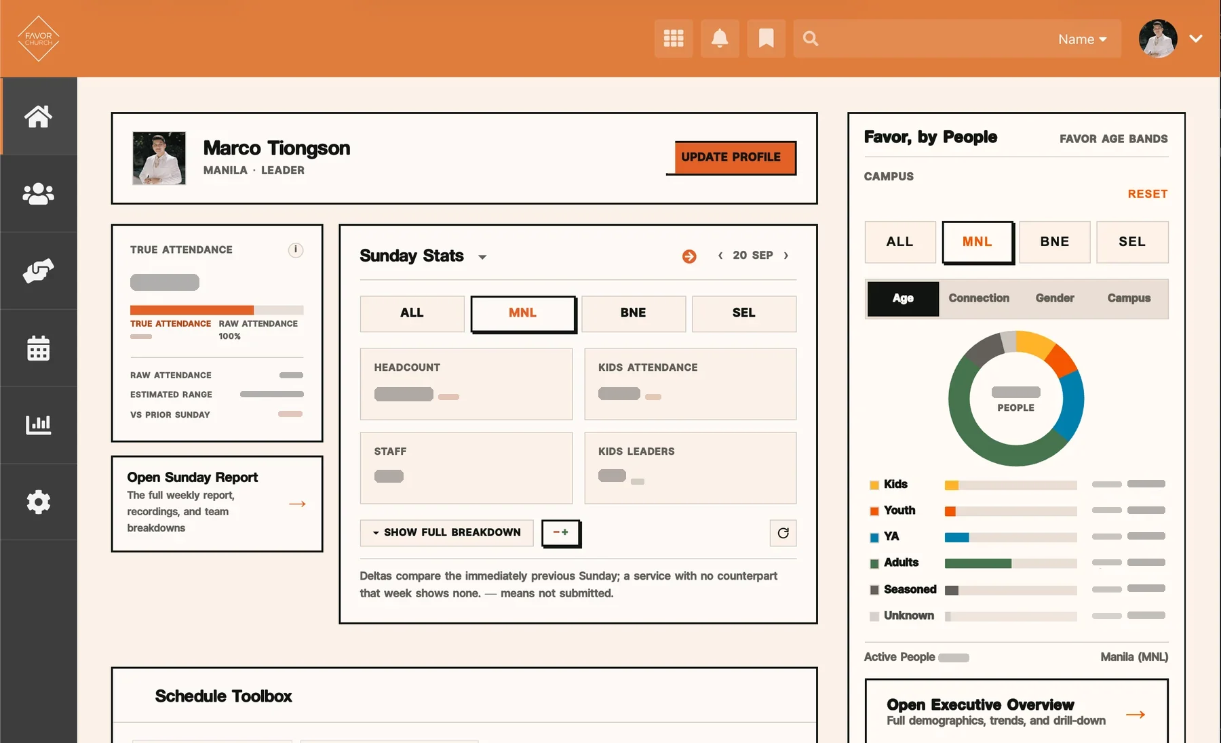Go to previous Sunday date
Image resolution: width=1221 pixels, height=743 pixels.
(720, 256)
